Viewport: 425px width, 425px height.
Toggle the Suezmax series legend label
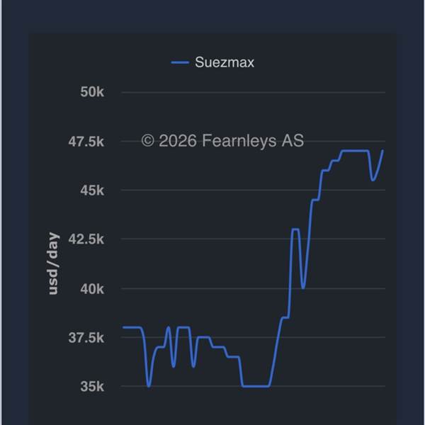coord(225,63)
